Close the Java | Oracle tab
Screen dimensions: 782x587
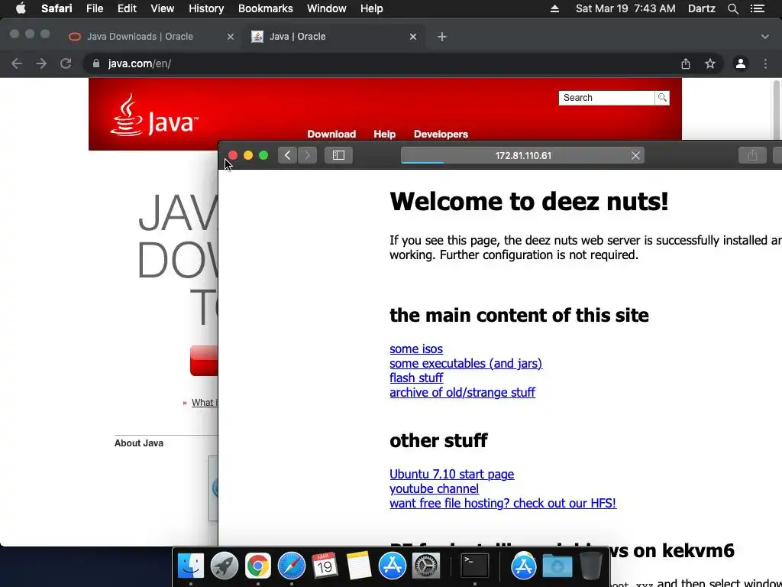413,37
